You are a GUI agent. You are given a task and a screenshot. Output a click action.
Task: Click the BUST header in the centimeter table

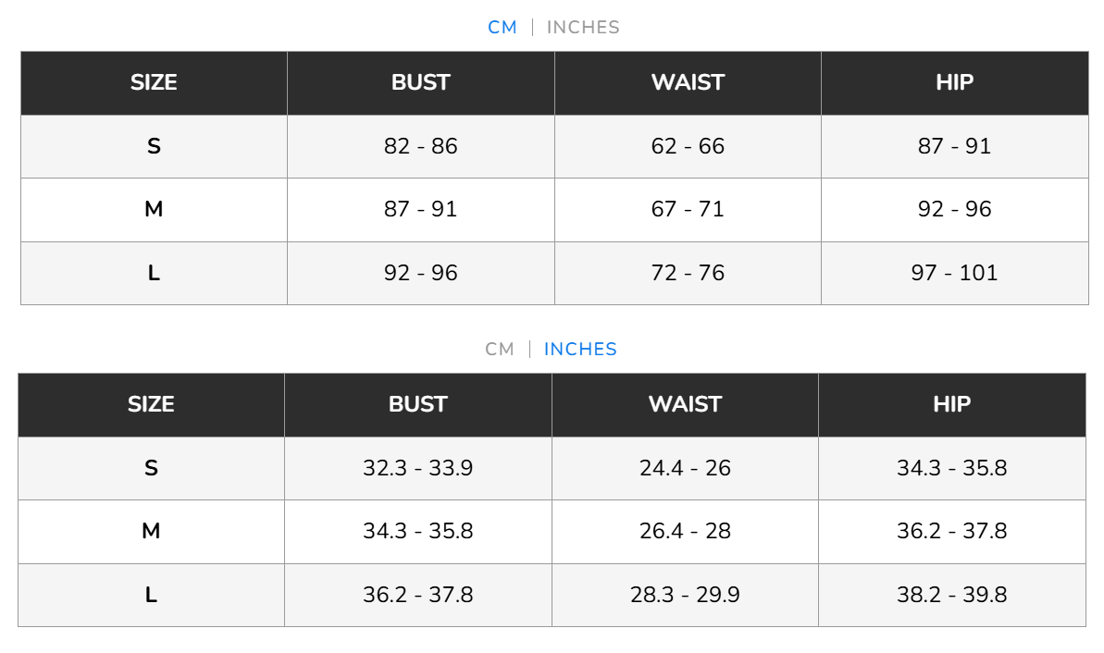point(421,82)
